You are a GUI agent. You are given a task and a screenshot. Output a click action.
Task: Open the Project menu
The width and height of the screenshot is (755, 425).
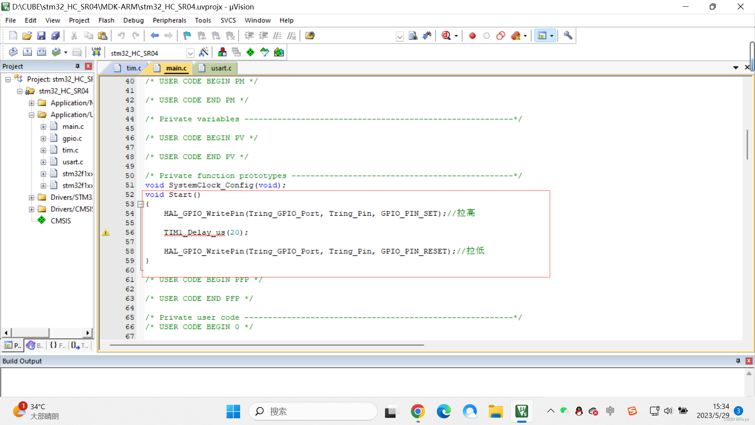click(x=79, y=20)
